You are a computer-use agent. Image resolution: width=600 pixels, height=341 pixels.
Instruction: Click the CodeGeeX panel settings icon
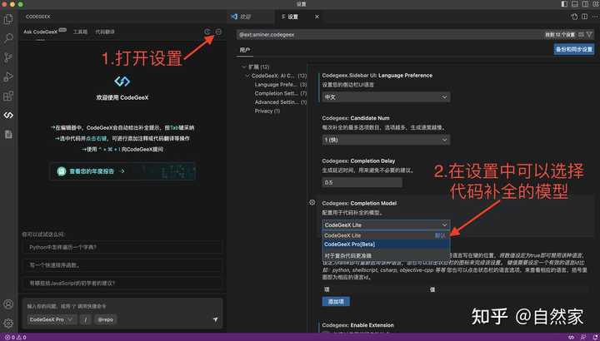pyautogui.click(x=218, y=32)
